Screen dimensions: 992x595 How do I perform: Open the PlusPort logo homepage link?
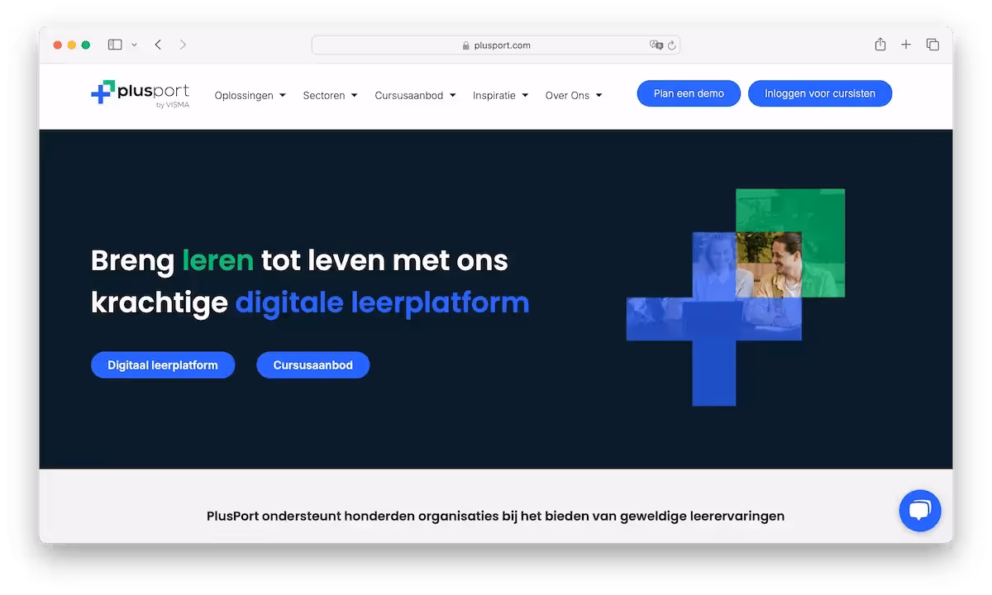[140, 93]
